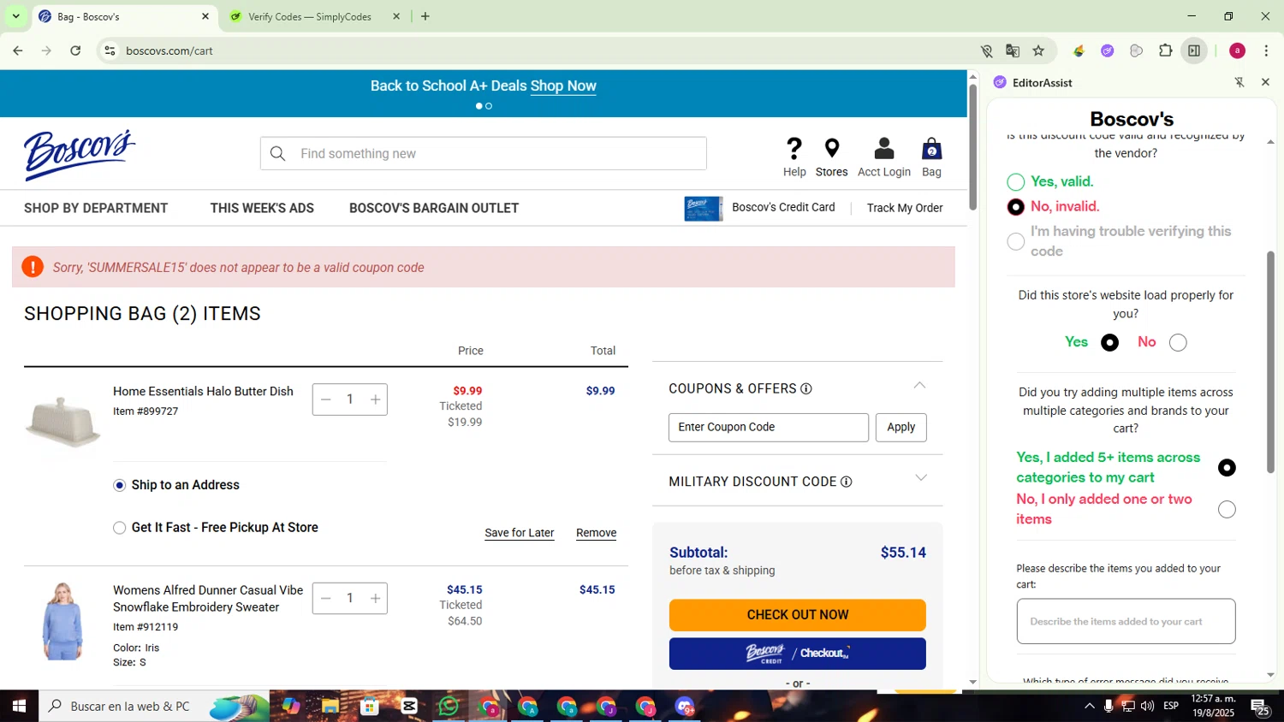Open WhatsApp from the taskbar
Screen dimensions: 1284x722
(449, 706)
